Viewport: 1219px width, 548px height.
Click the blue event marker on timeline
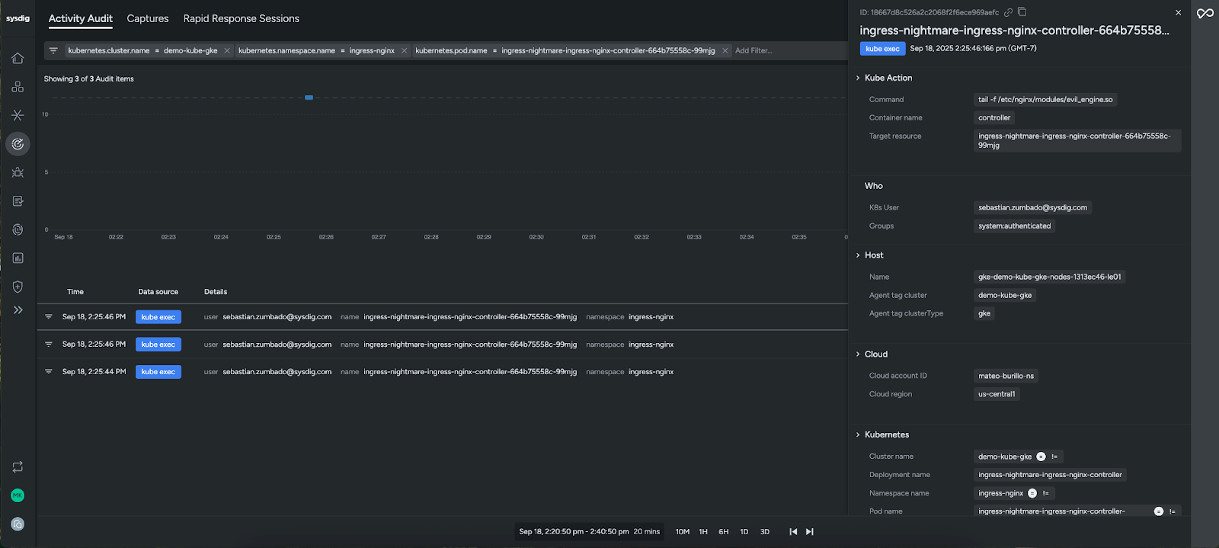pos(309,98)
